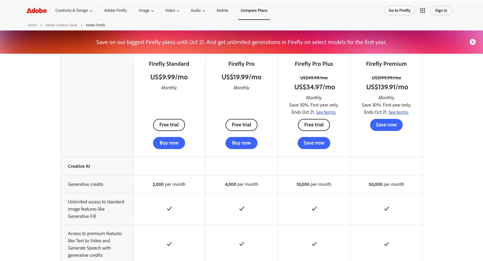Start Free trial for Firefly Pro
The height and width of the screenshot is (261, 483).
pyautogui.click(x=241, y=125)
